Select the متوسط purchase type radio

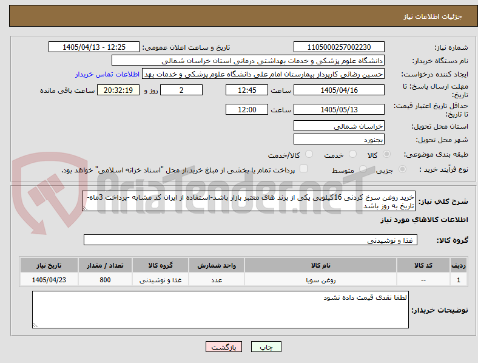(x=363, y=169)
